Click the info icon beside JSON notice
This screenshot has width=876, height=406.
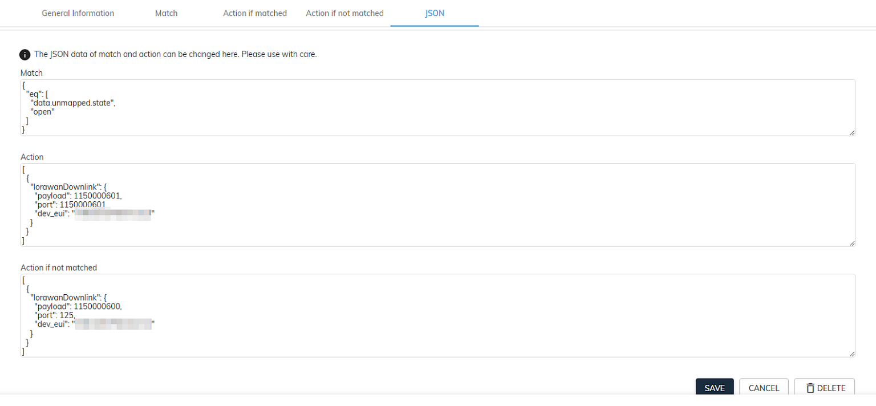(x=25, y=55)
